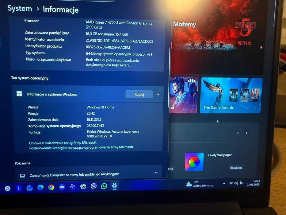Open the Mail envelope app in taskbar

click(29, 188)
